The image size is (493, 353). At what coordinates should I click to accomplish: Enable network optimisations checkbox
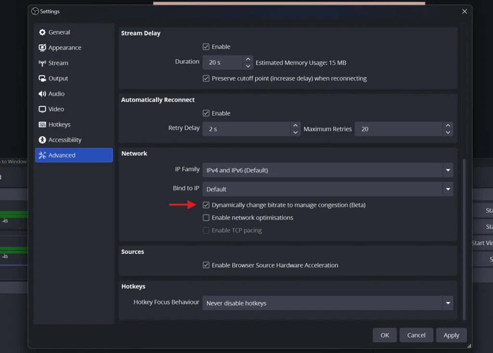(206, 218)
